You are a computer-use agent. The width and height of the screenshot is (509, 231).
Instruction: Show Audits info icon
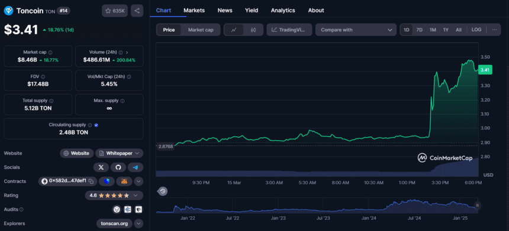(x=21, y=210)
